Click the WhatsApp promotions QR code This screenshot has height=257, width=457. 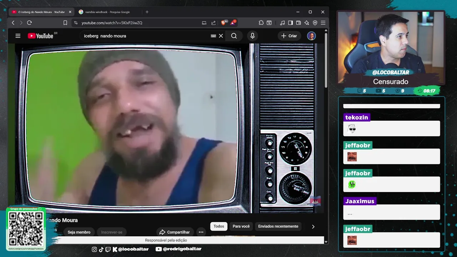tap(26, 229)
